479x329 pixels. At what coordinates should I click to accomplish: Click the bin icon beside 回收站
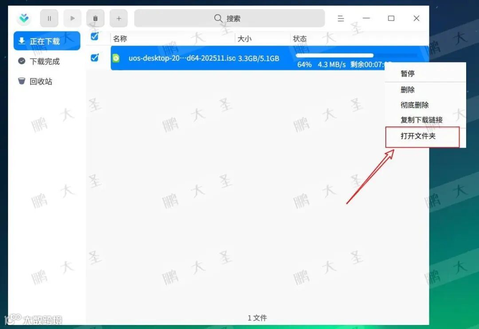pyautogui.click(x=22, y=81)
